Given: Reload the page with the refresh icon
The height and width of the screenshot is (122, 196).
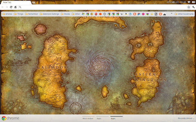Looking at the screenshot, I should 11,7.
